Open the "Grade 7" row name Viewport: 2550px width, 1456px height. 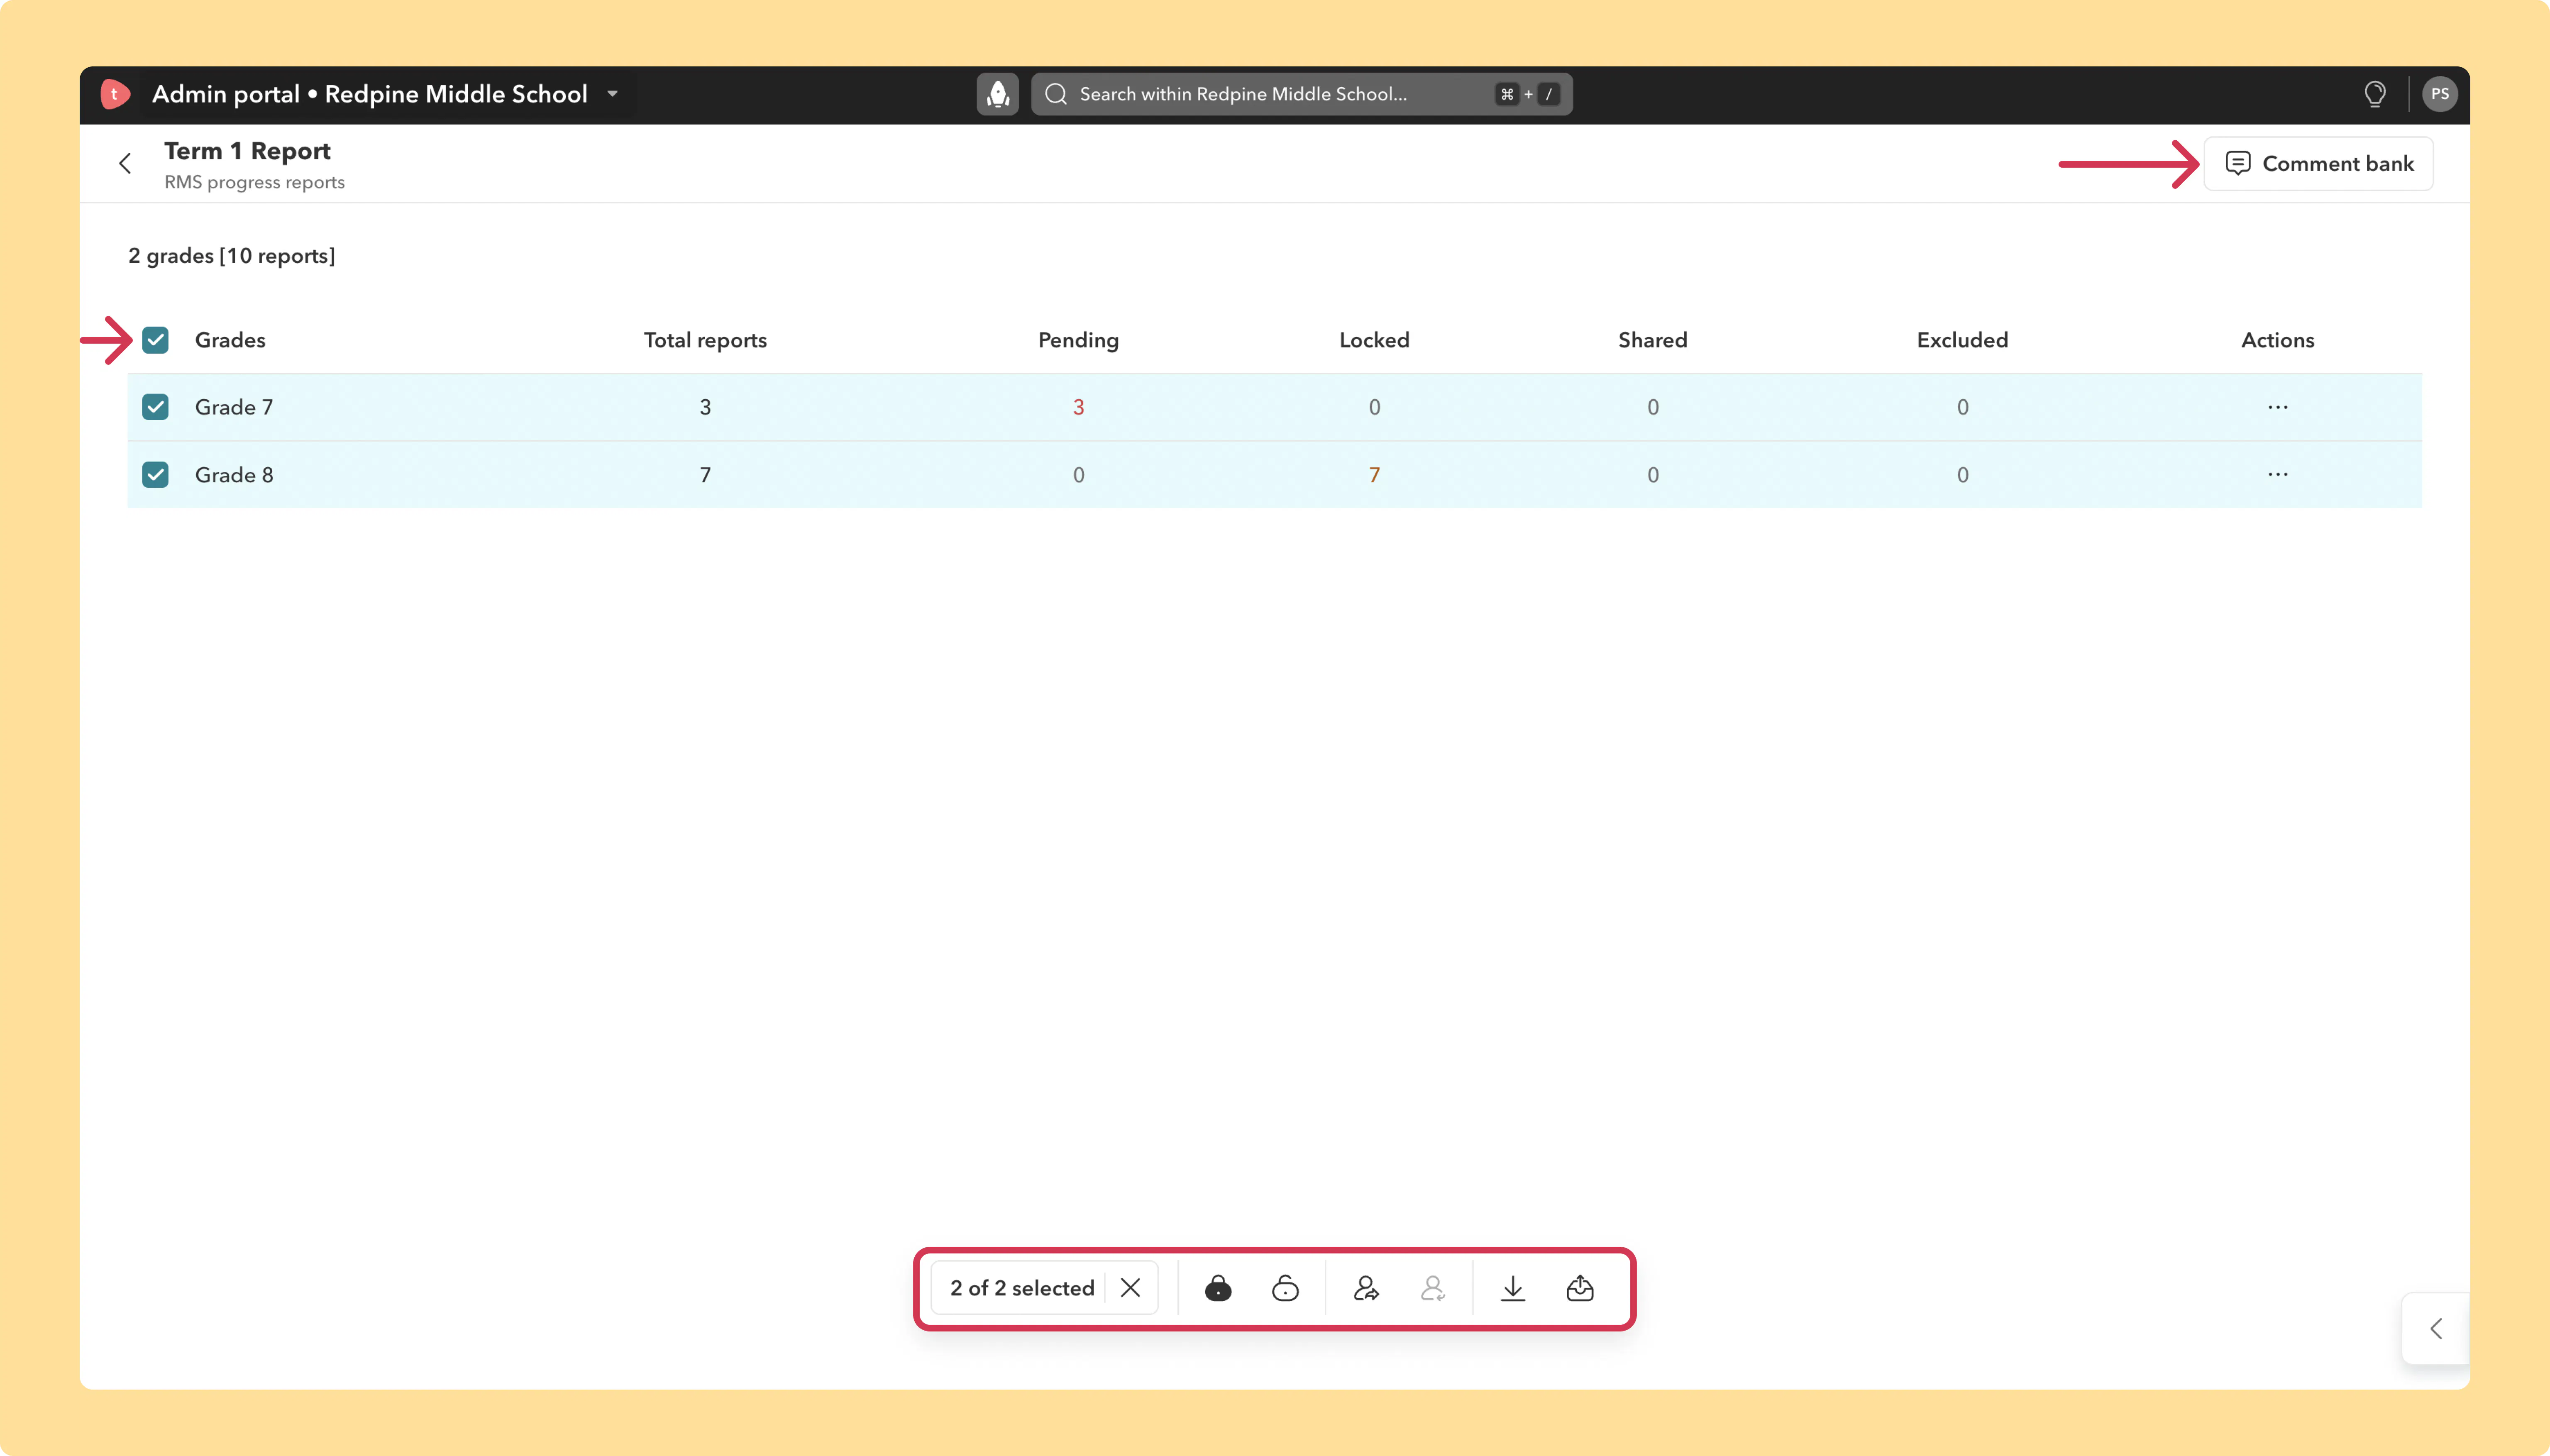(x=234, y=407)
